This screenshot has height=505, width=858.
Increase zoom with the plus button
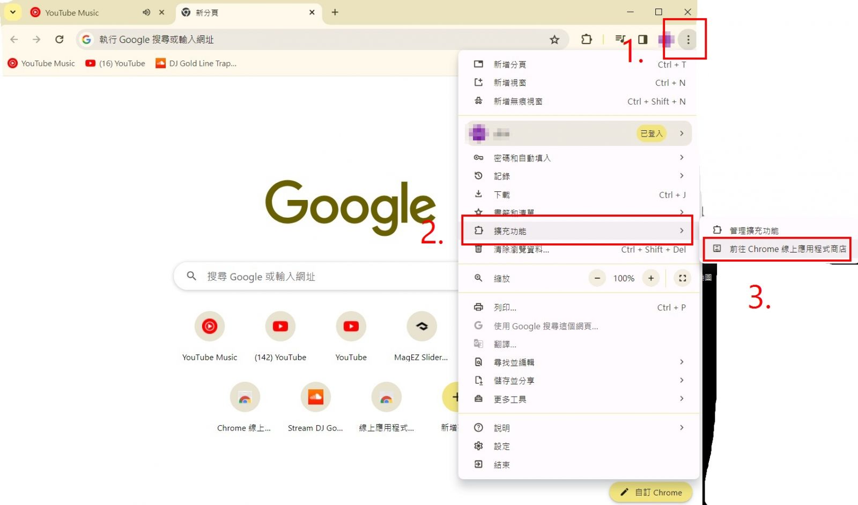click(x=650, y=278)
